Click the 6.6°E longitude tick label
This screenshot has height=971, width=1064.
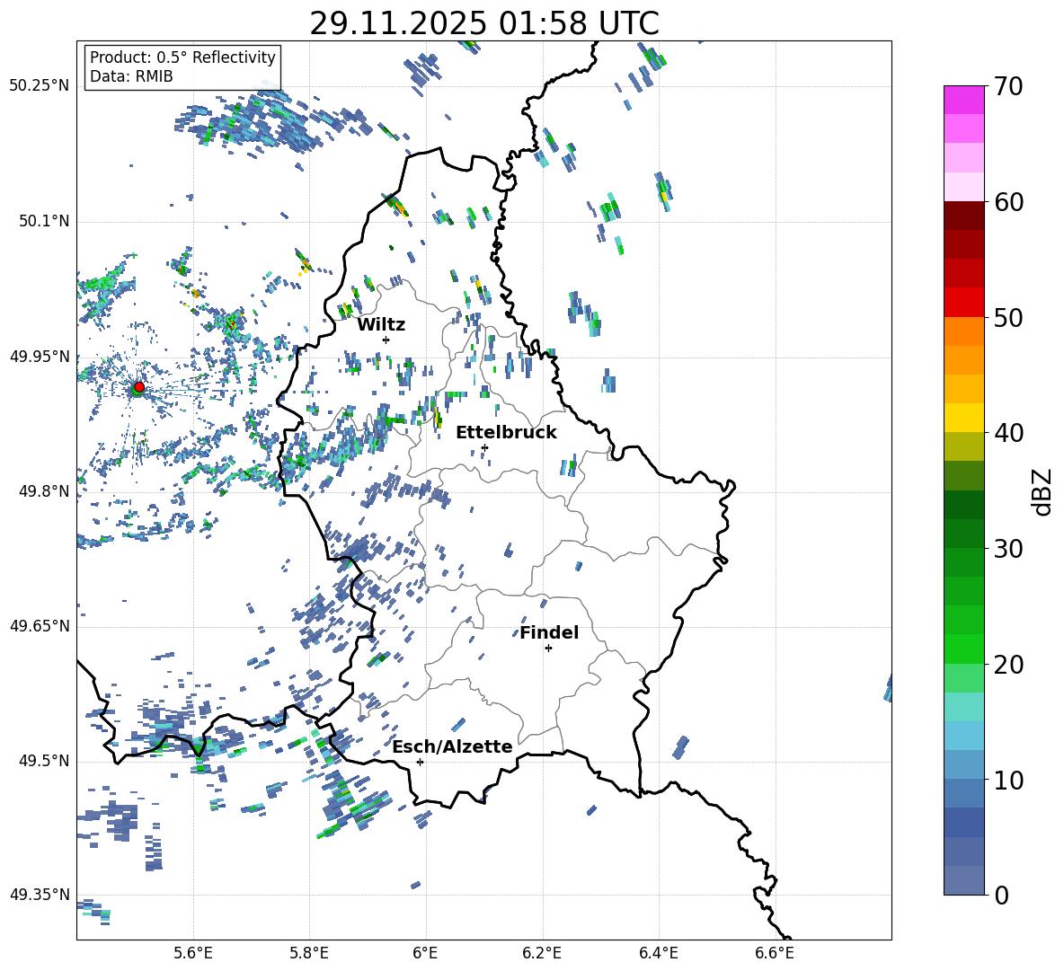tap(775, 953)
